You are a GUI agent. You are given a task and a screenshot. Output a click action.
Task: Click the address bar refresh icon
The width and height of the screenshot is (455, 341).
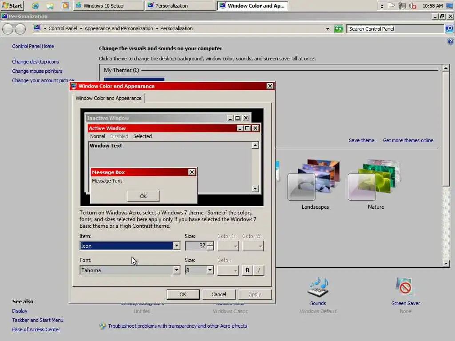338,29
